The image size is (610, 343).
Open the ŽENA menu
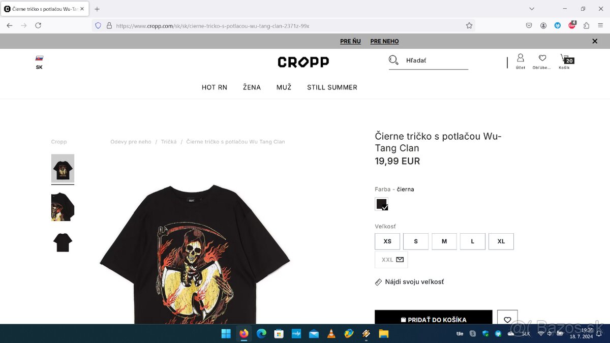pos(252,87)
